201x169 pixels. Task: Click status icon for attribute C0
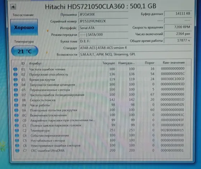[17, 120]
